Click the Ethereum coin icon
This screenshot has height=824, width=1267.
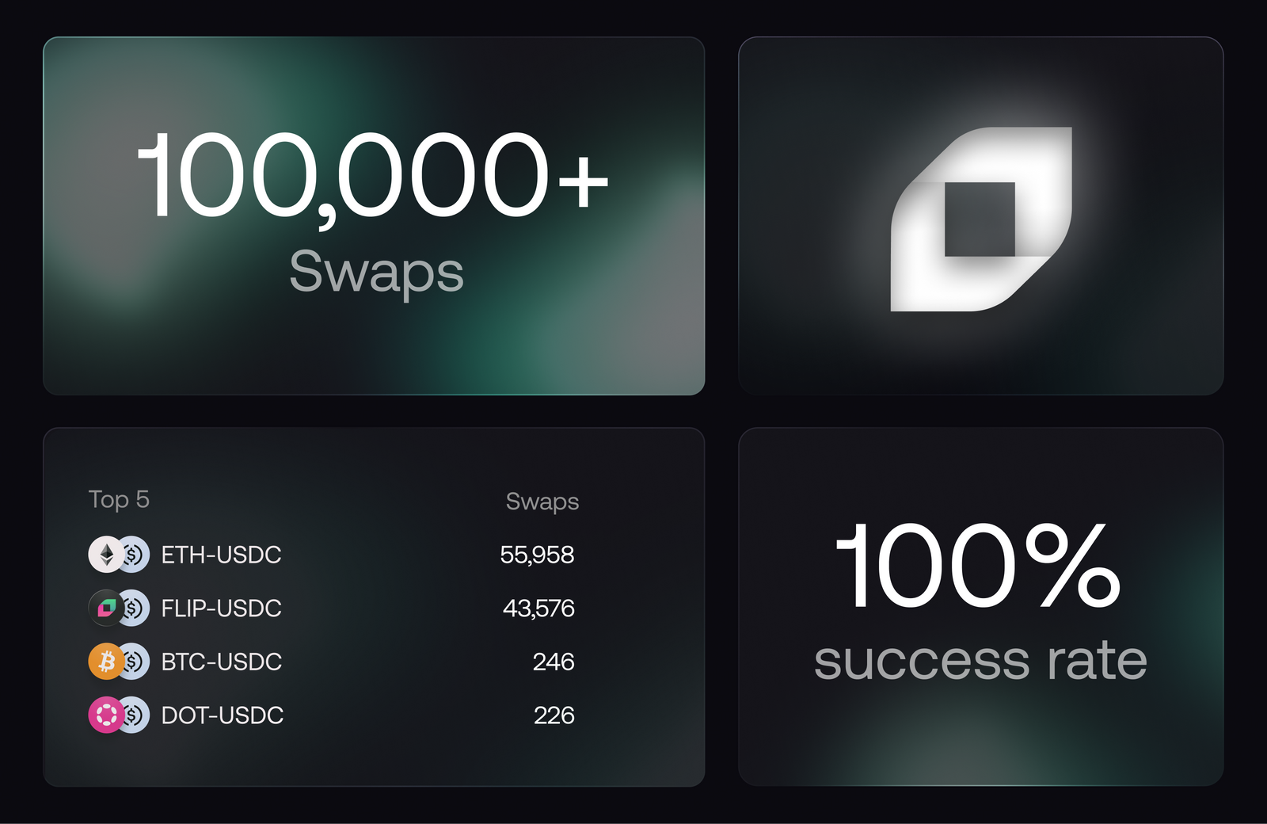[106, 555]
